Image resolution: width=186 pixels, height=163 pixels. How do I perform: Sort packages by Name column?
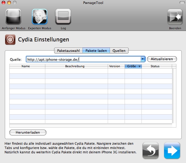[26, 66]
